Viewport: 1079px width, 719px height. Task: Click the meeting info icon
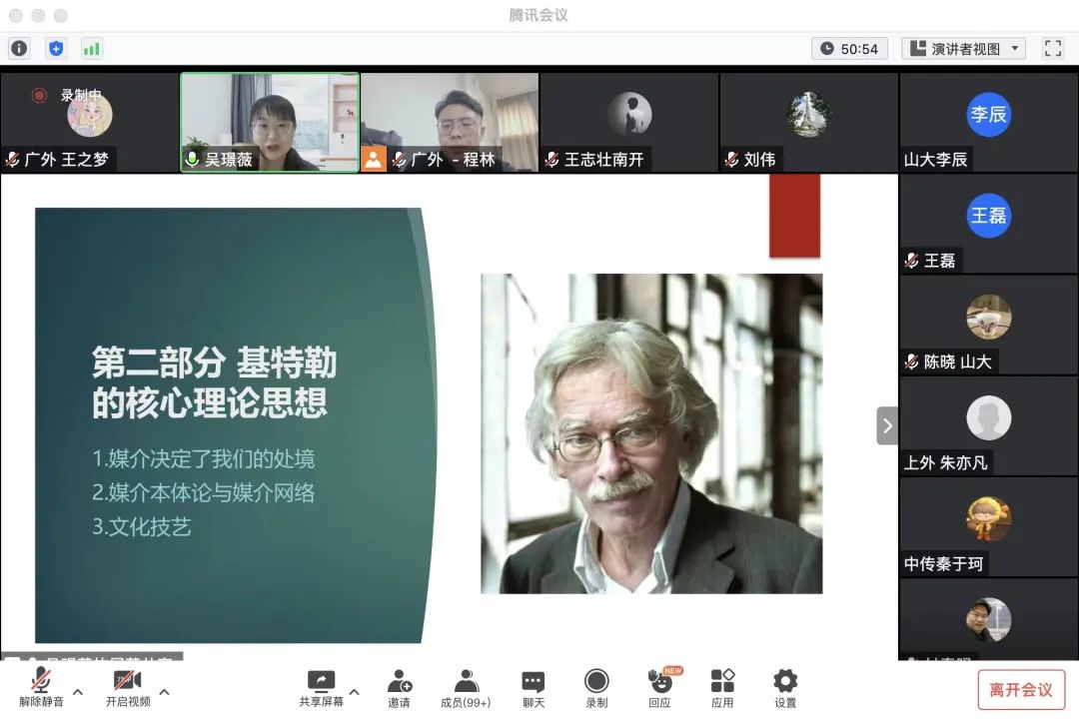(20, 48)
